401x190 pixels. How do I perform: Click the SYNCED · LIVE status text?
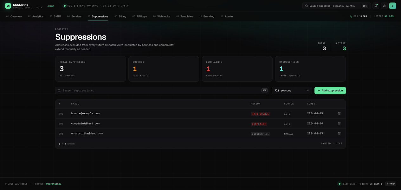tap(332, 144)
